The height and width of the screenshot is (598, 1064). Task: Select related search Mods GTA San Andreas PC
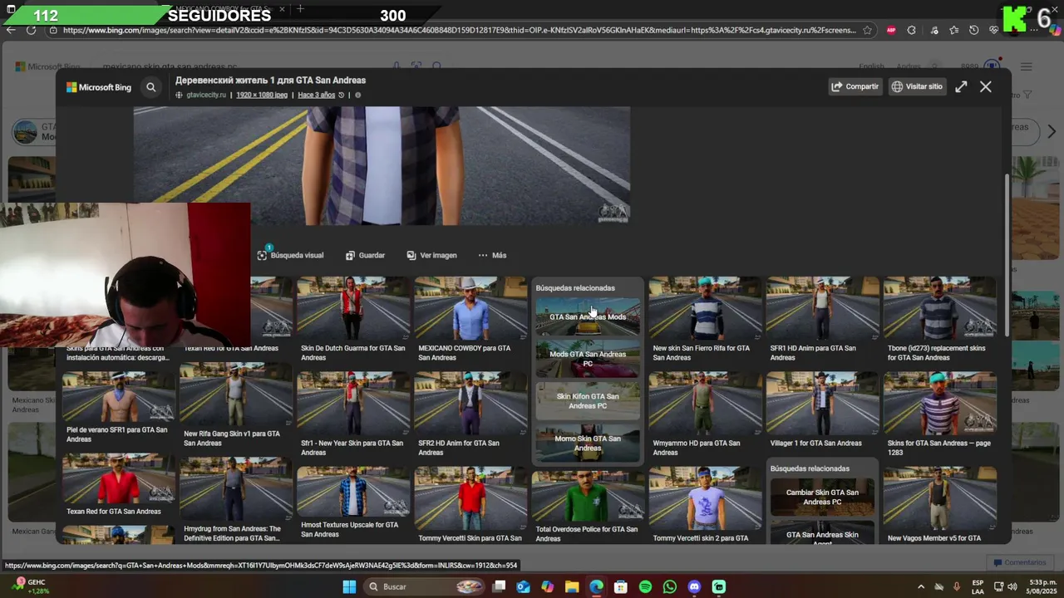point(588,359)
